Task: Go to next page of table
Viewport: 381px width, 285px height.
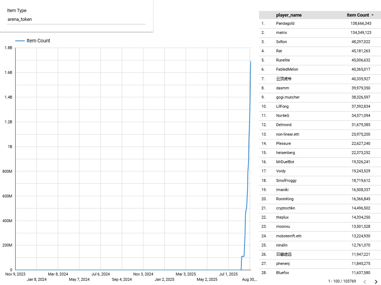Action: [x=376, y=281]
